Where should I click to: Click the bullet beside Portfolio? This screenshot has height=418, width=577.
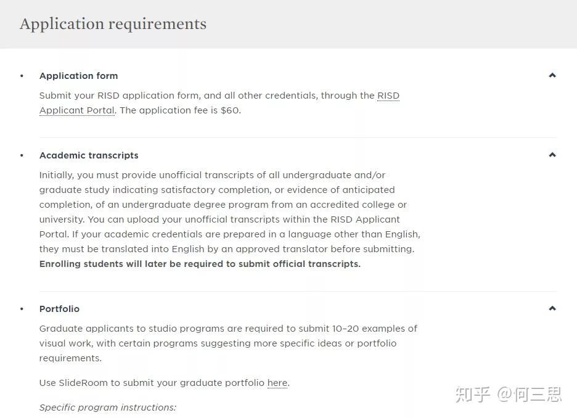coord(22,309)
